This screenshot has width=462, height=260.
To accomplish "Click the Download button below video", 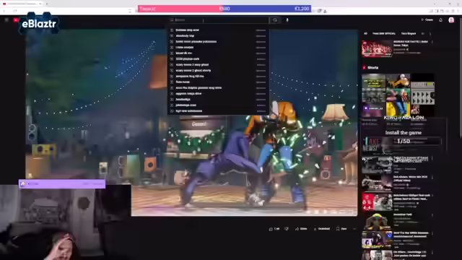I will click(x=322, y=229).
